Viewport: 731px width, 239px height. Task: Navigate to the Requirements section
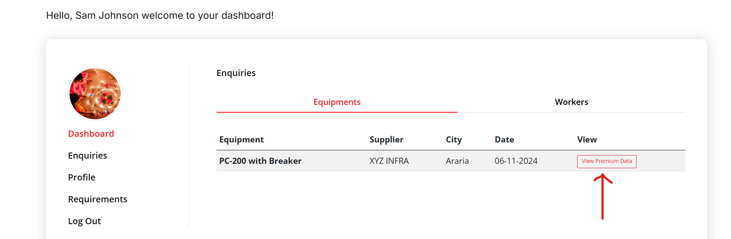(97, 199)
